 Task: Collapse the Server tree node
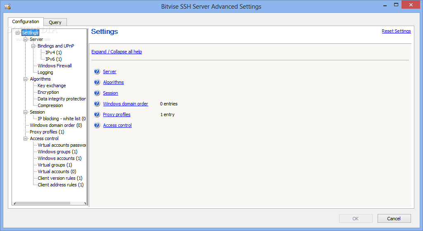pos(25,39)
